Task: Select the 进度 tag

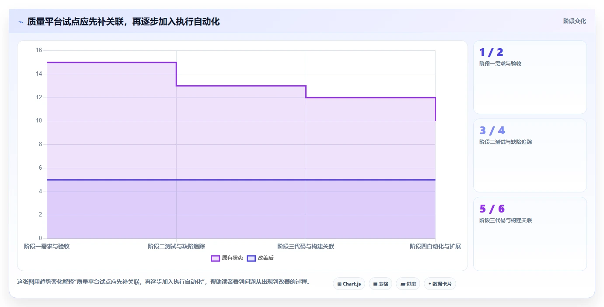Action: tap(408, 284)
